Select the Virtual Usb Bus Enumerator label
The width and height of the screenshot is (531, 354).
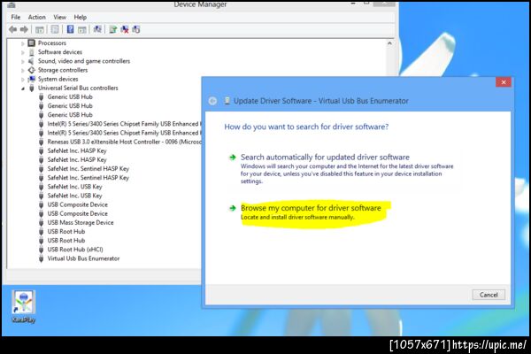[x=83, y=258]
